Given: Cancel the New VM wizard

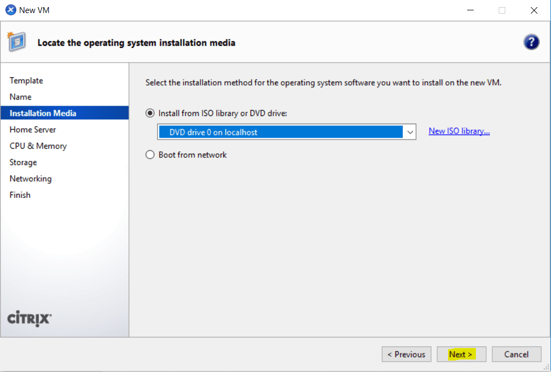Looking at the screenshot, I should [516, 354].
